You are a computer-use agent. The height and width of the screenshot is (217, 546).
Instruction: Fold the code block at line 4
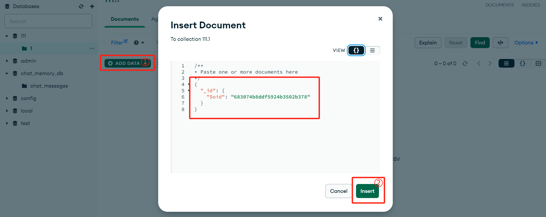(189, 84)
